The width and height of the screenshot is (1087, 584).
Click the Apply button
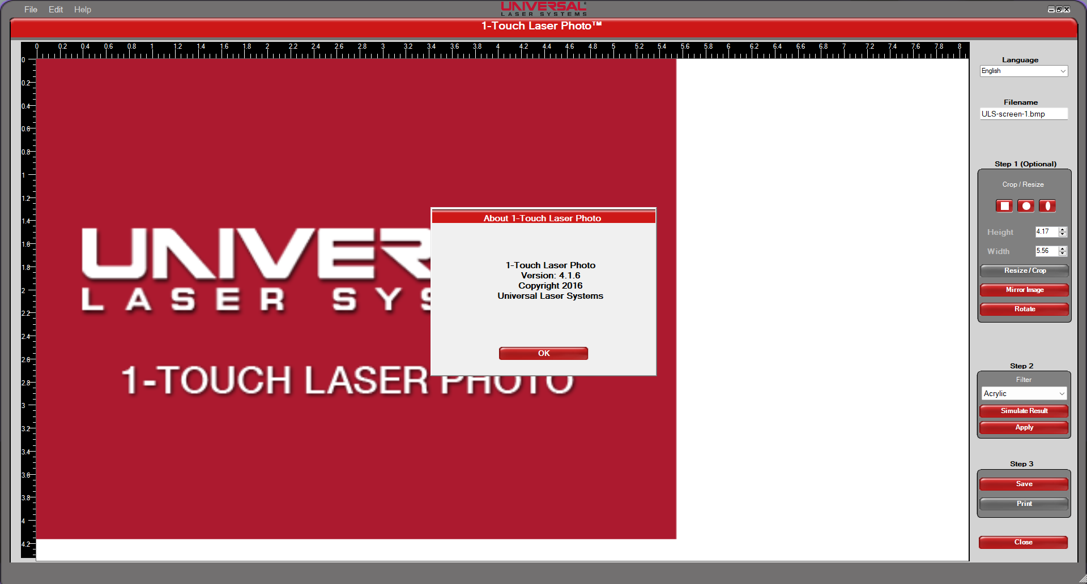[1024, 427]
